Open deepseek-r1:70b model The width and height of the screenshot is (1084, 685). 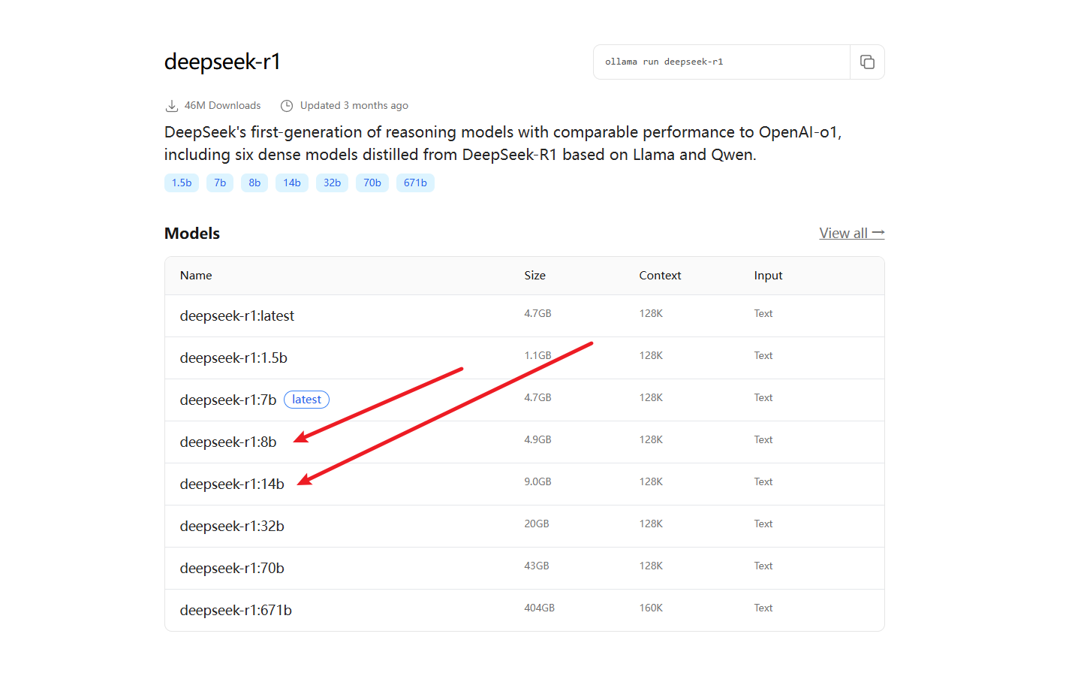[x=232, y=569]
